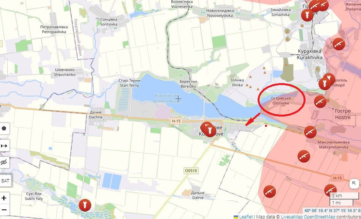Zoom in with the plus button
This screenshot has width=361, height=219.
pyautogui.click(x=4, y=198)
